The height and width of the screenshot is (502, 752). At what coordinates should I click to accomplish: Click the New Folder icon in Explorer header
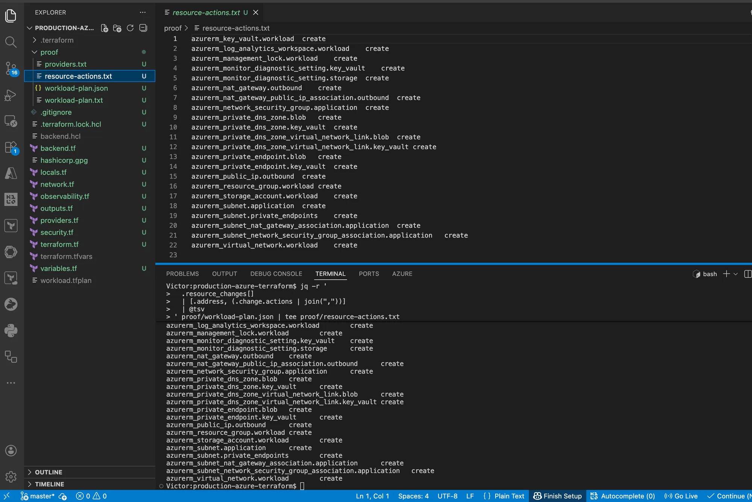tap(117, 28)
